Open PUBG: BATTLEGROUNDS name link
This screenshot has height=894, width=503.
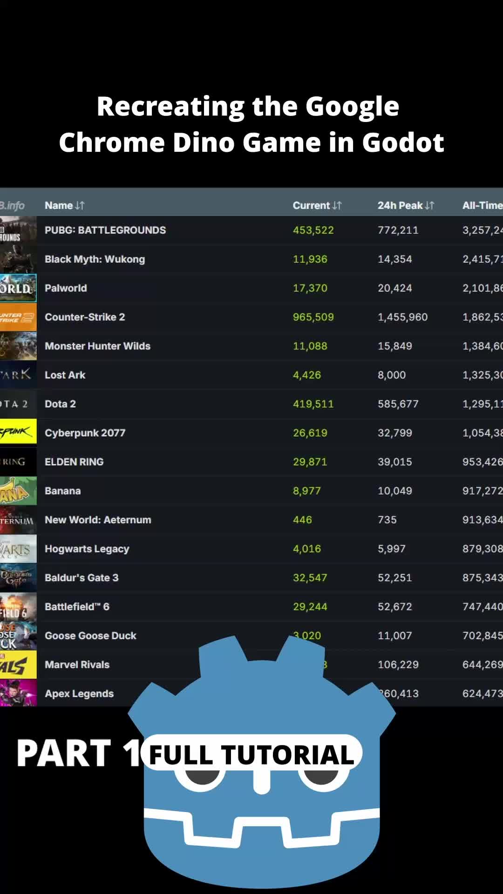point(105,230)
